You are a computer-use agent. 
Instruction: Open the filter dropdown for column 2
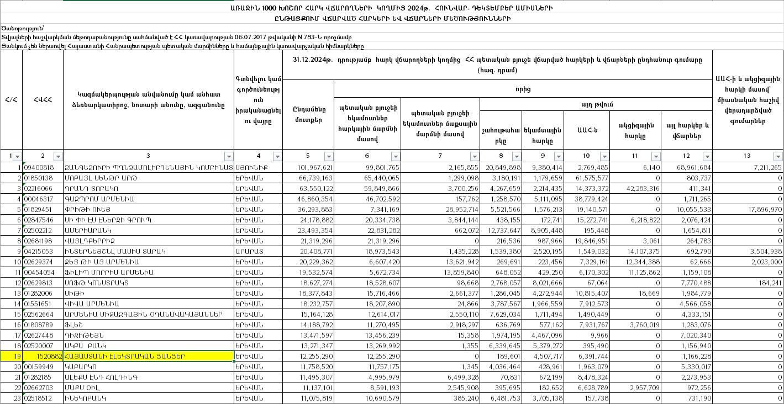58,156
